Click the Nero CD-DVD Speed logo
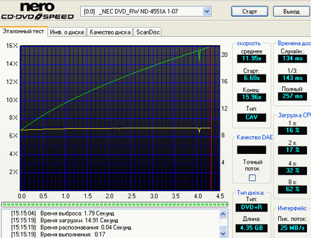Image resolution: width=311 pixels, height=238 pixels. (x=37, y=11)
